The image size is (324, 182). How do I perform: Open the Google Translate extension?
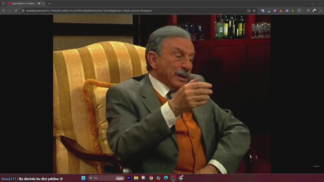(263, 11)
